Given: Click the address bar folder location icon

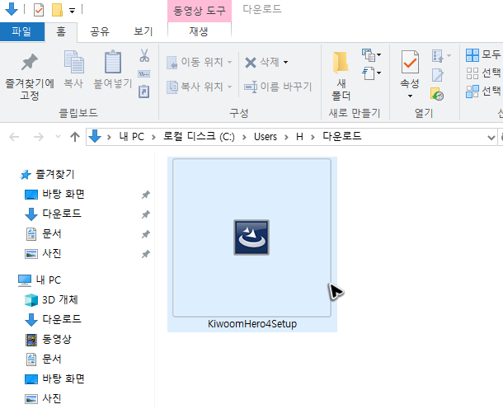Looking at the screenshot, I should point(95,136).
